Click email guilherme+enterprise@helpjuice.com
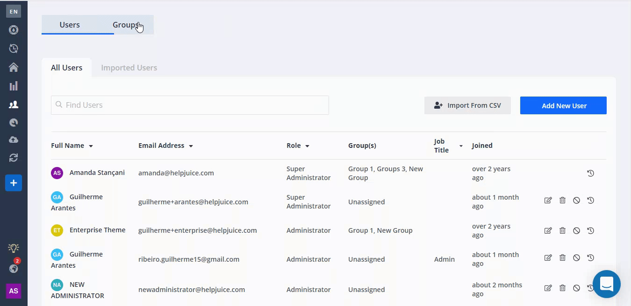Screen dimensions: 631x306 click(x=198, y=230)
